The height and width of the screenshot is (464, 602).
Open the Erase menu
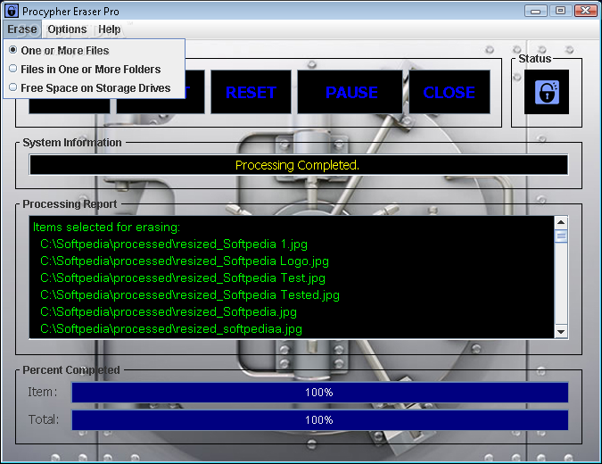tap(22, 29)
